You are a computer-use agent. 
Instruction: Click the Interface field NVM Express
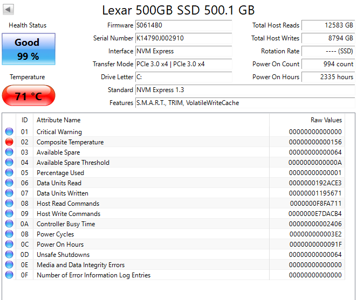tap(184, 51)
